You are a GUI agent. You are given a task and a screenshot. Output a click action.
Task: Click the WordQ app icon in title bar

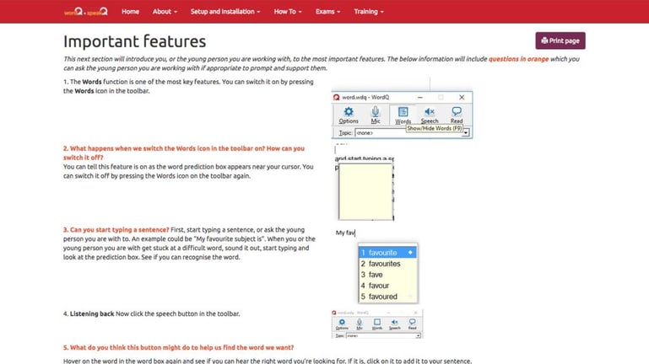[x=337, y=98]
